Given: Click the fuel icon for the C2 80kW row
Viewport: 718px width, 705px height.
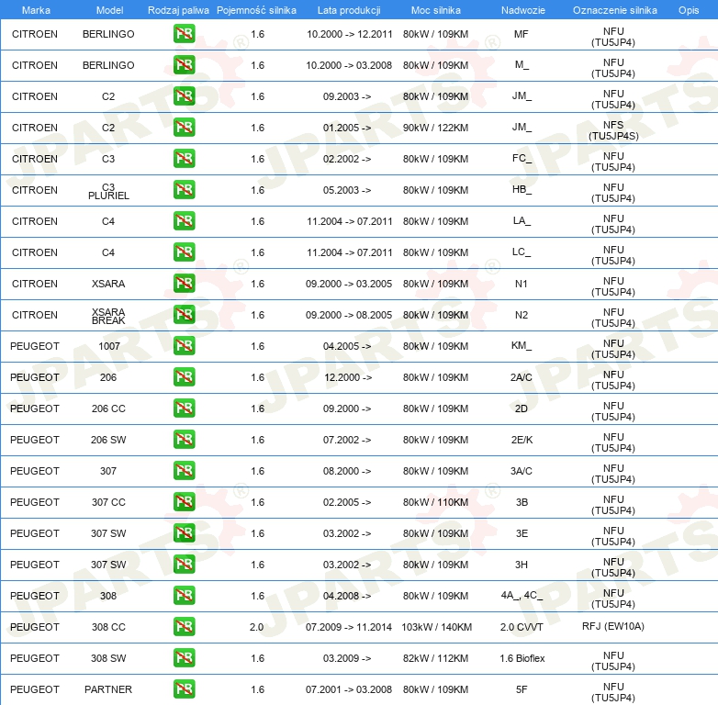Looking at the screenshot, I should (184, 96).
